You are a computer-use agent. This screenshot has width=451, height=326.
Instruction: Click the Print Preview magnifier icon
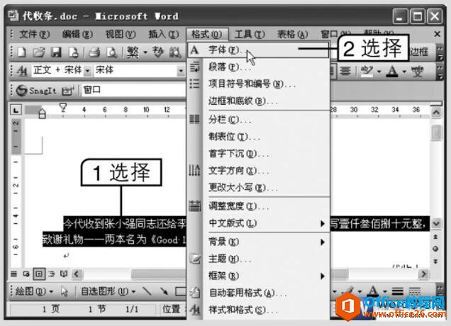pyautogui.click(x=111, y=52)
